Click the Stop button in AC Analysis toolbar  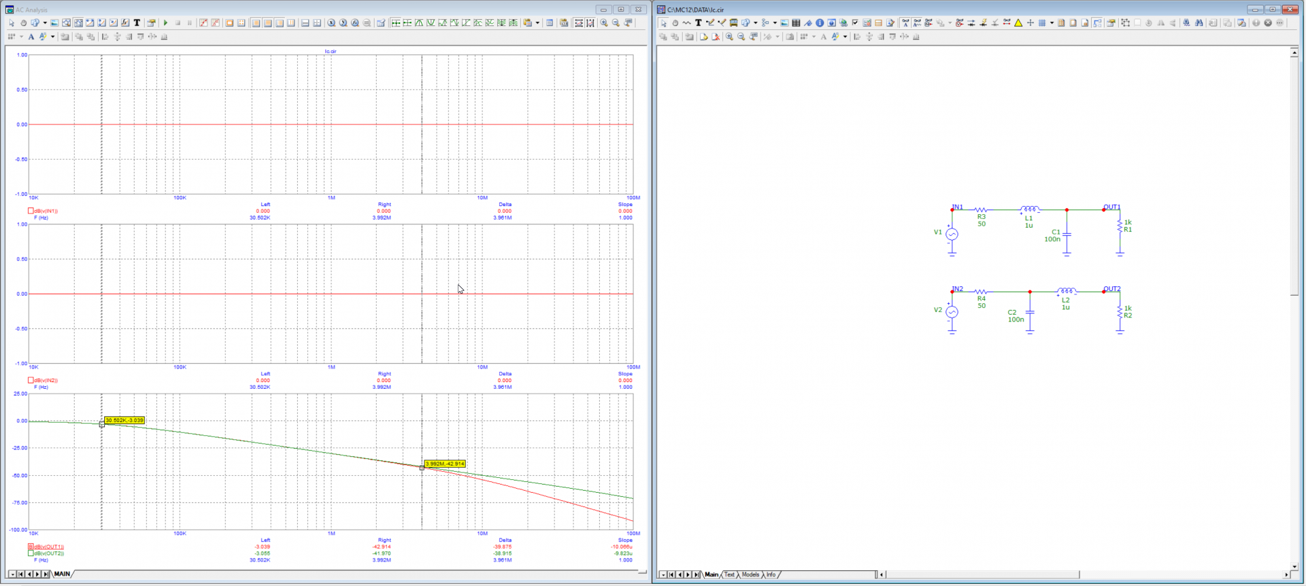point(178,22)
